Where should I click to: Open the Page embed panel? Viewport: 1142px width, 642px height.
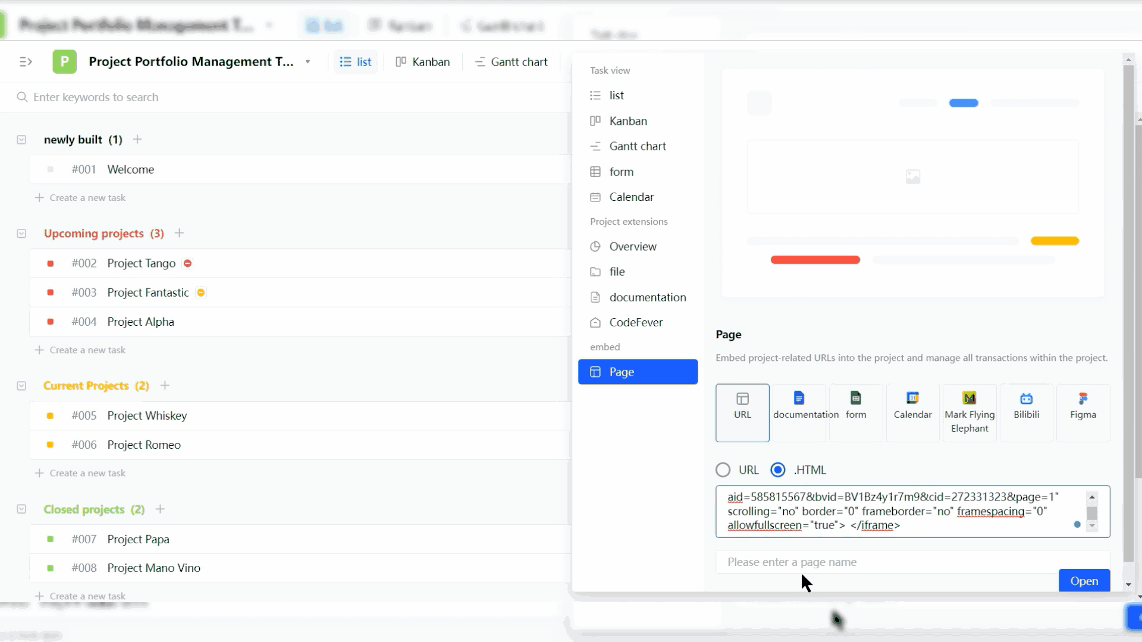click(638, 372)
